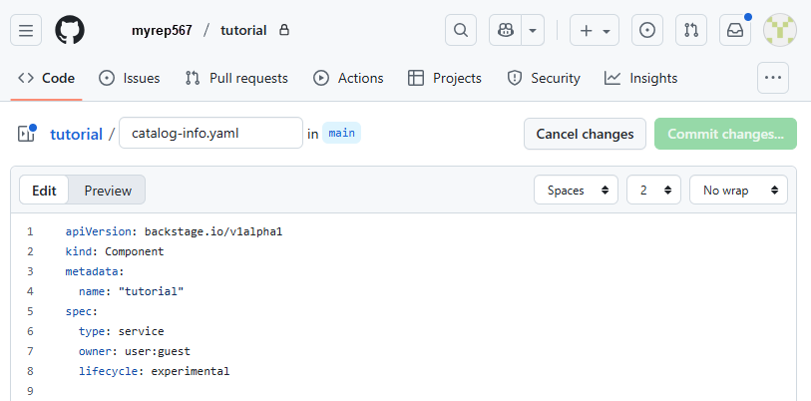
Task: Click the 'metadata:' line
Action: [x=95, y=271]
